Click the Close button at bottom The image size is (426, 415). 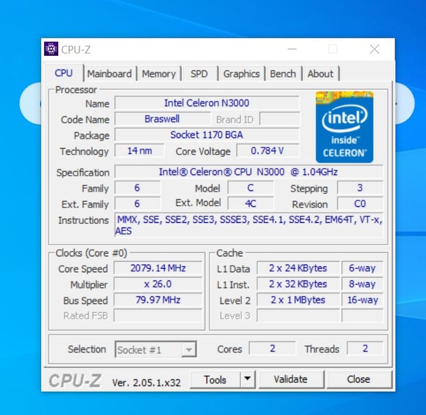click(359, 379)
